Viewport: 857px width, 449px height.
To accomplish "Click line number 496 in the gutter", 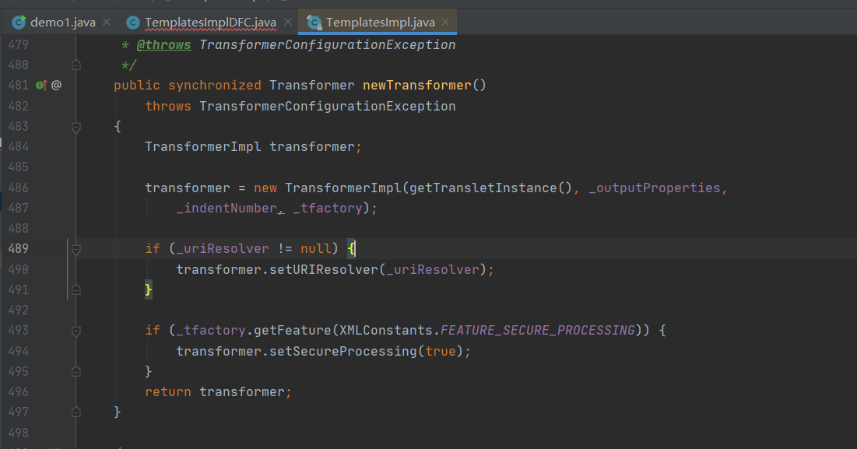I will [19, 391].
